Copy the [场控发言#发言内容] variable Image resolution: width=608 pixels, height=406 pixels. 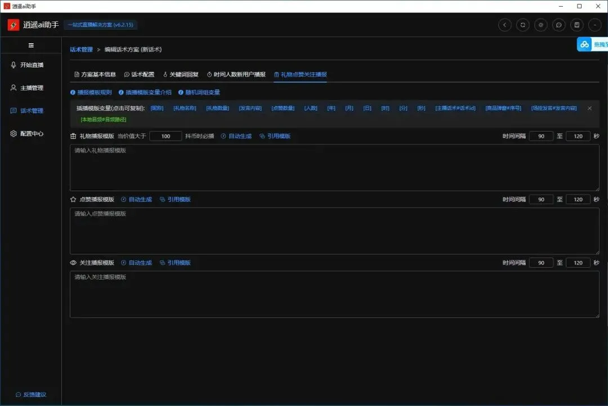point(554,108)
